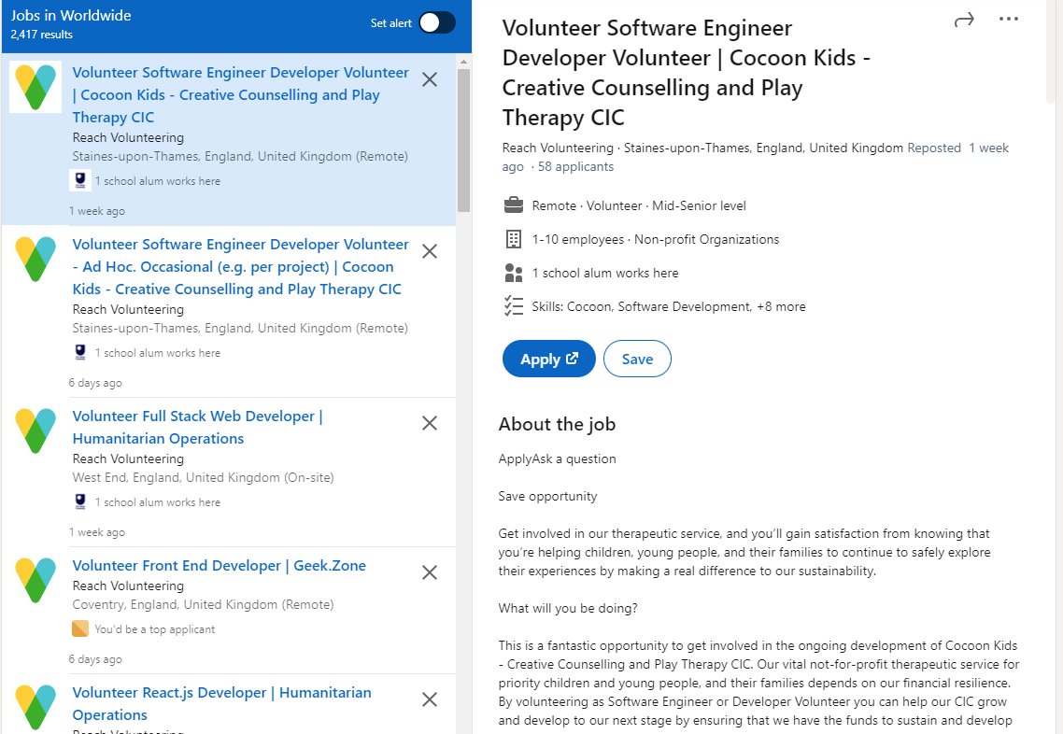Dismiss the Ad Hoc Occasional job card
1063x734 pixels.
429,251
